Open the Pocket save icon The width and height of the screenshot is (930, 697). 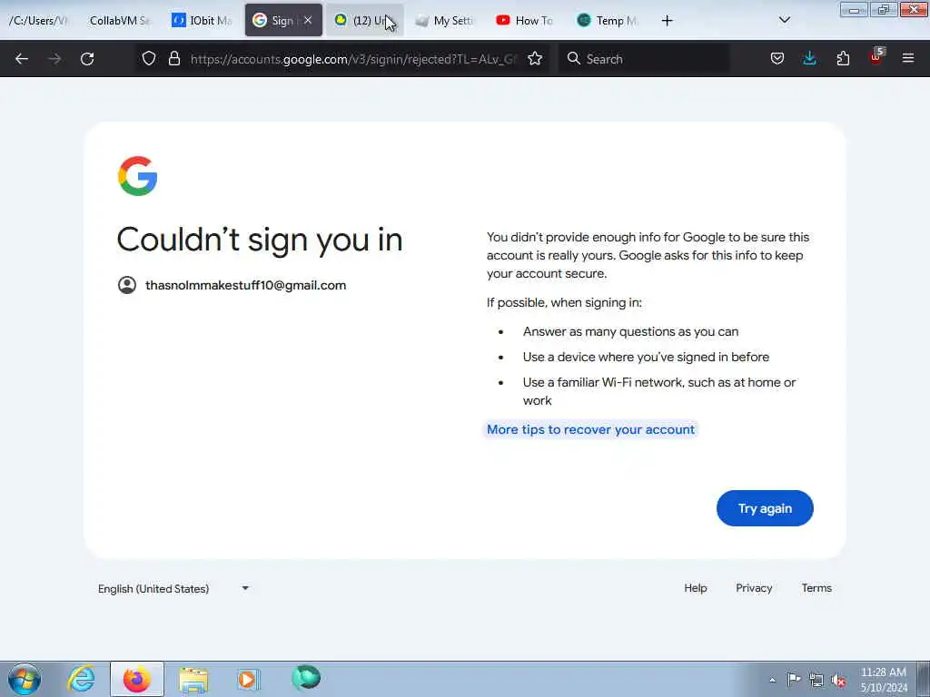777,58
